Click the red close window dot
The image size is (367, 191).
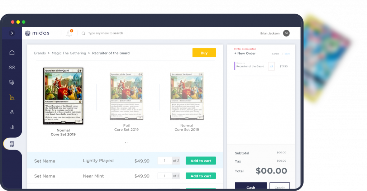pos(13,22)
